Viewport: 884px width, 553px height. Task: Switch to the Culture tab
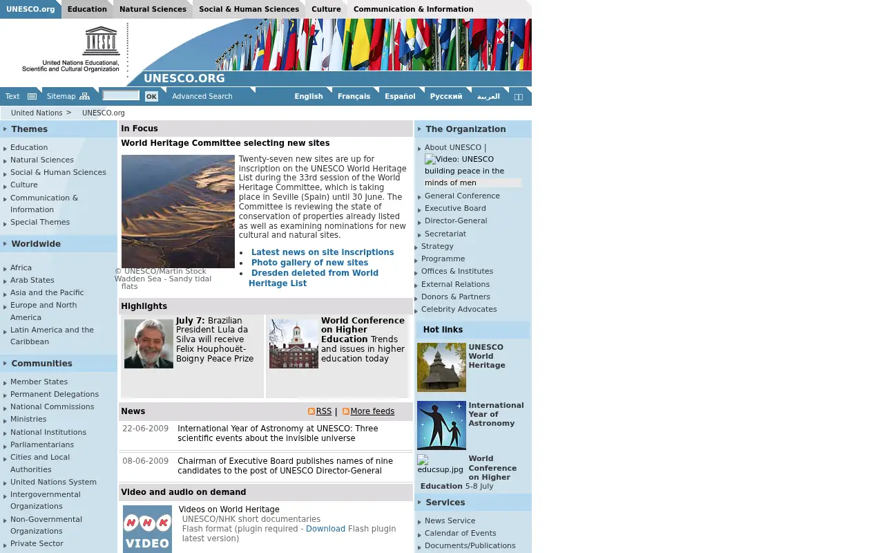[326, 9]
